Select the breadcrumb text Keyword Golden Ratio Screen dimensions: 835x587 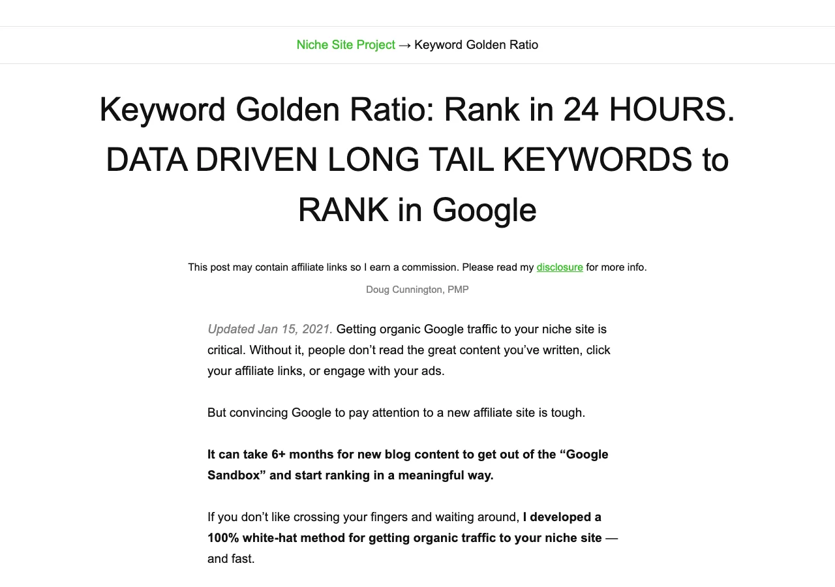pyautogui.click(x=476, y=45)
